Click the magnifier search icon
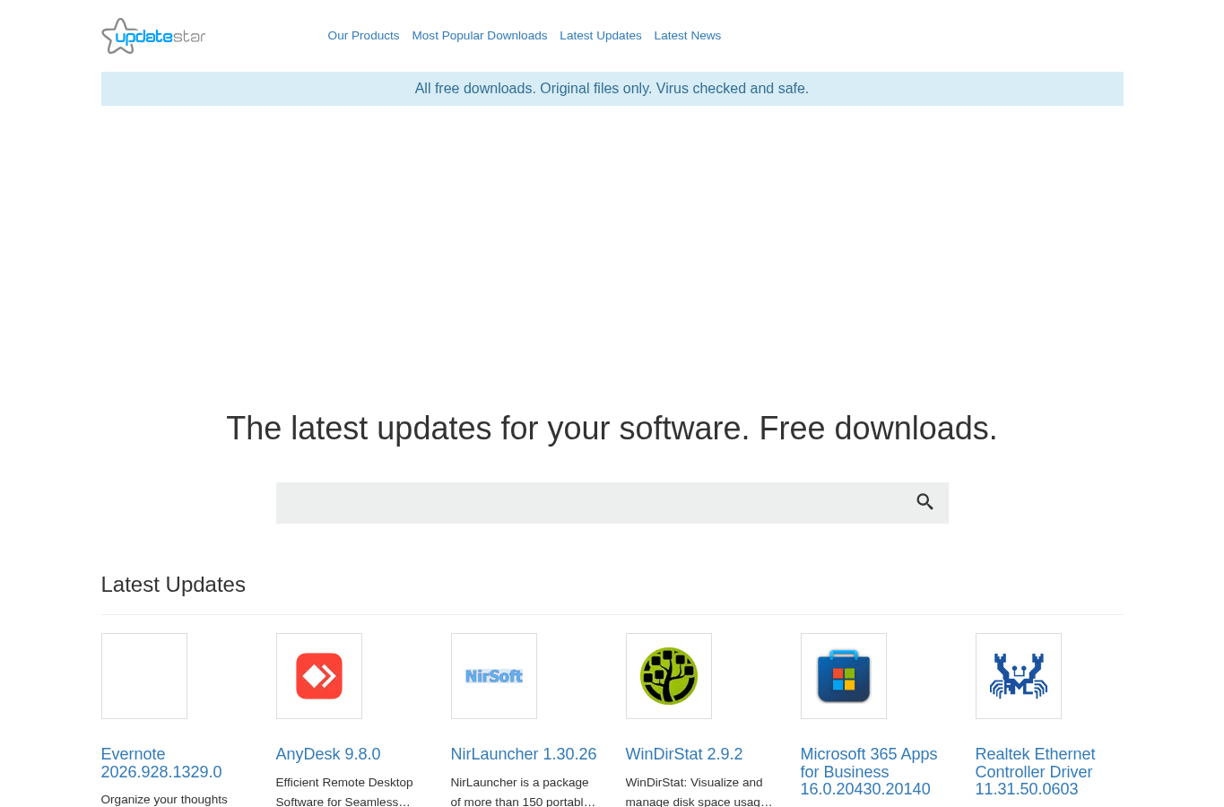Viewport: 1224px width, 807px height. point(925,502)
